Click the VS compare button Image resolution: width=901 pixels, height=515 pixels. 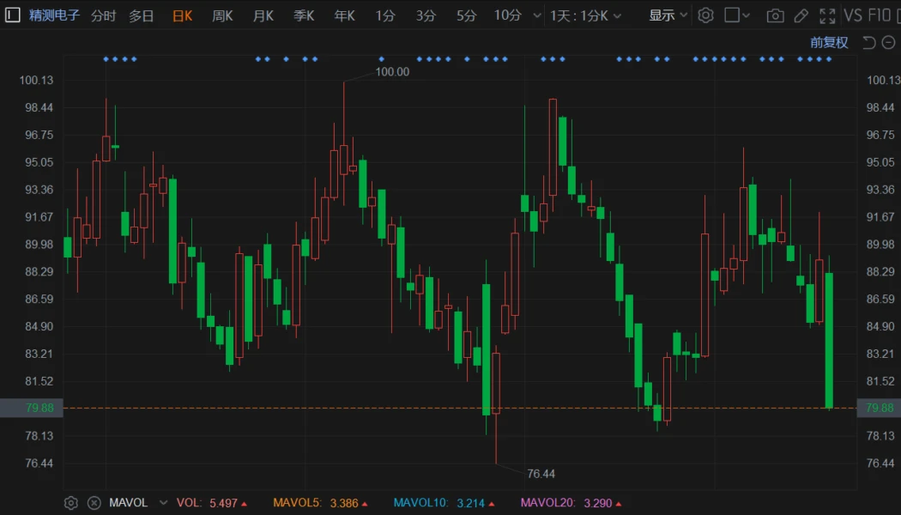(853, 15)
